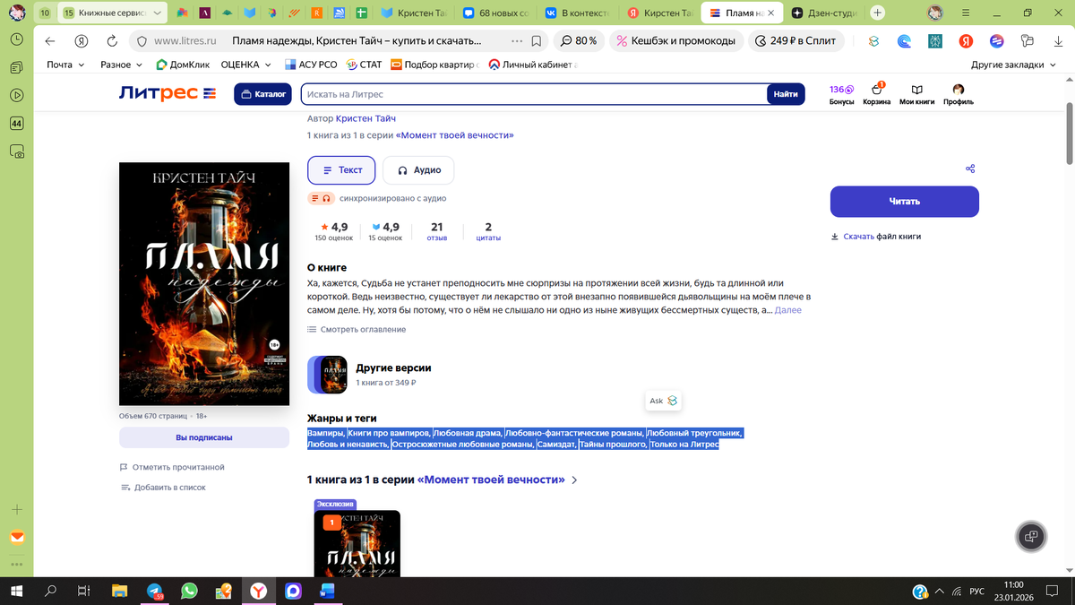Image resolution: width=1075 pixels, height=605 pixels.
Task: Open the Другие версии book thumbnail
Action: [x=327, y=375]
